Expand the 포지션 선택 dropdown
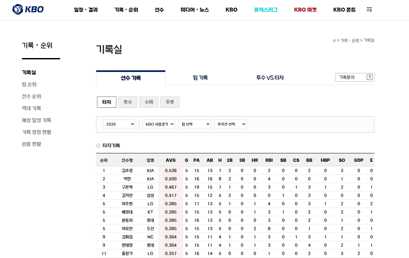This screenshot has height=258, width=409. (231, 124)
